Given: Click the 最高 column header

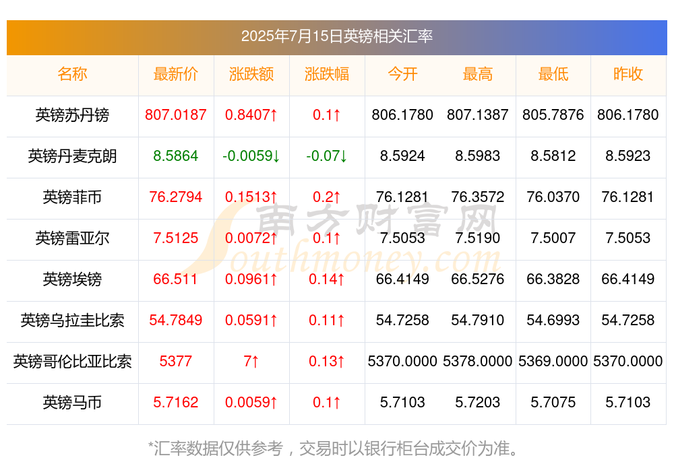Looking at the screenshot, I should tap(478, 74).
